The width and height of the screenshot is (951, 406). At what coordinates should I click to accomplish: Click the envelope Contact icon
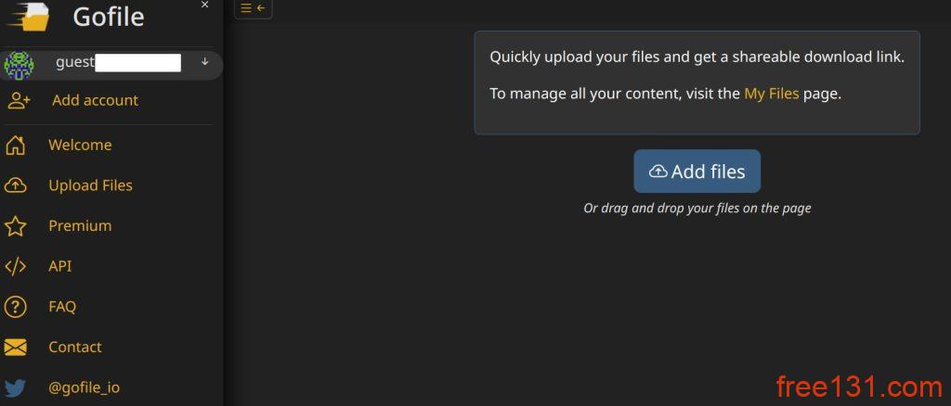click(x=15, y=348)
